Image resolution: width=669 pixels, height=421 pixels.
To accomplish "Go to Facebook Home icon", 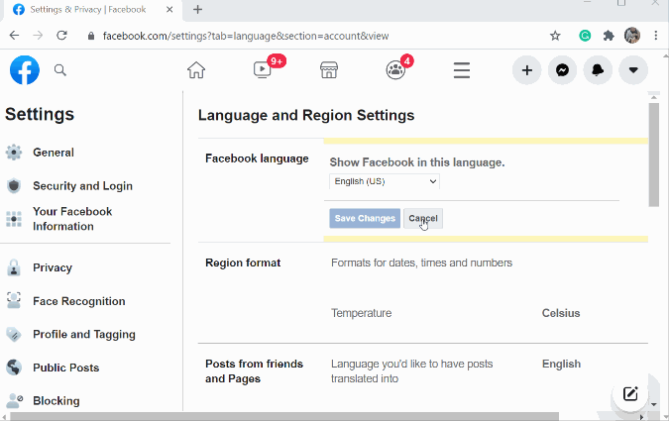I will (x=196, y=70).
